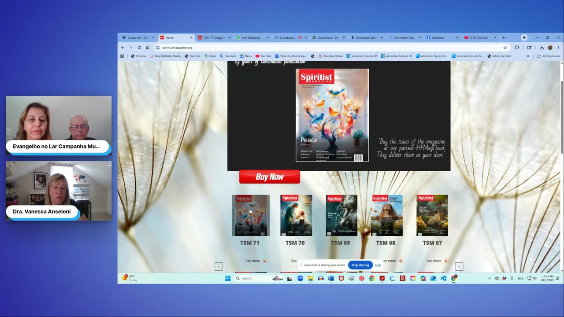The width and height of the screenshot is (564, 317).
Task: Show hidden system tray icons
Action: click(489, 278)
